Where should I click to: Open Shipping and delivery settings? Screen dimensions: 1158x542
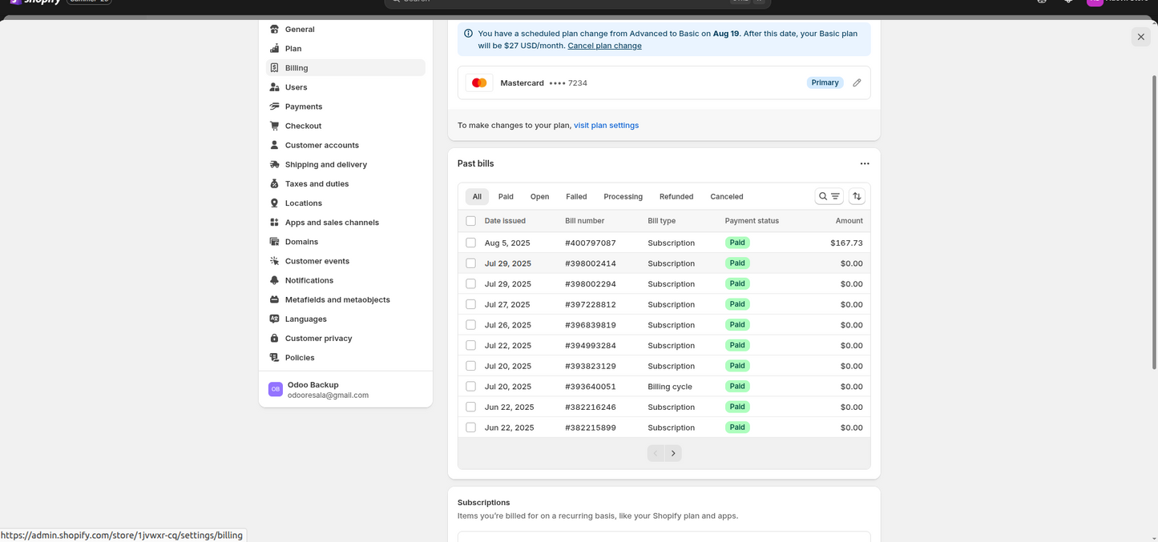click(x=325, y=164)
